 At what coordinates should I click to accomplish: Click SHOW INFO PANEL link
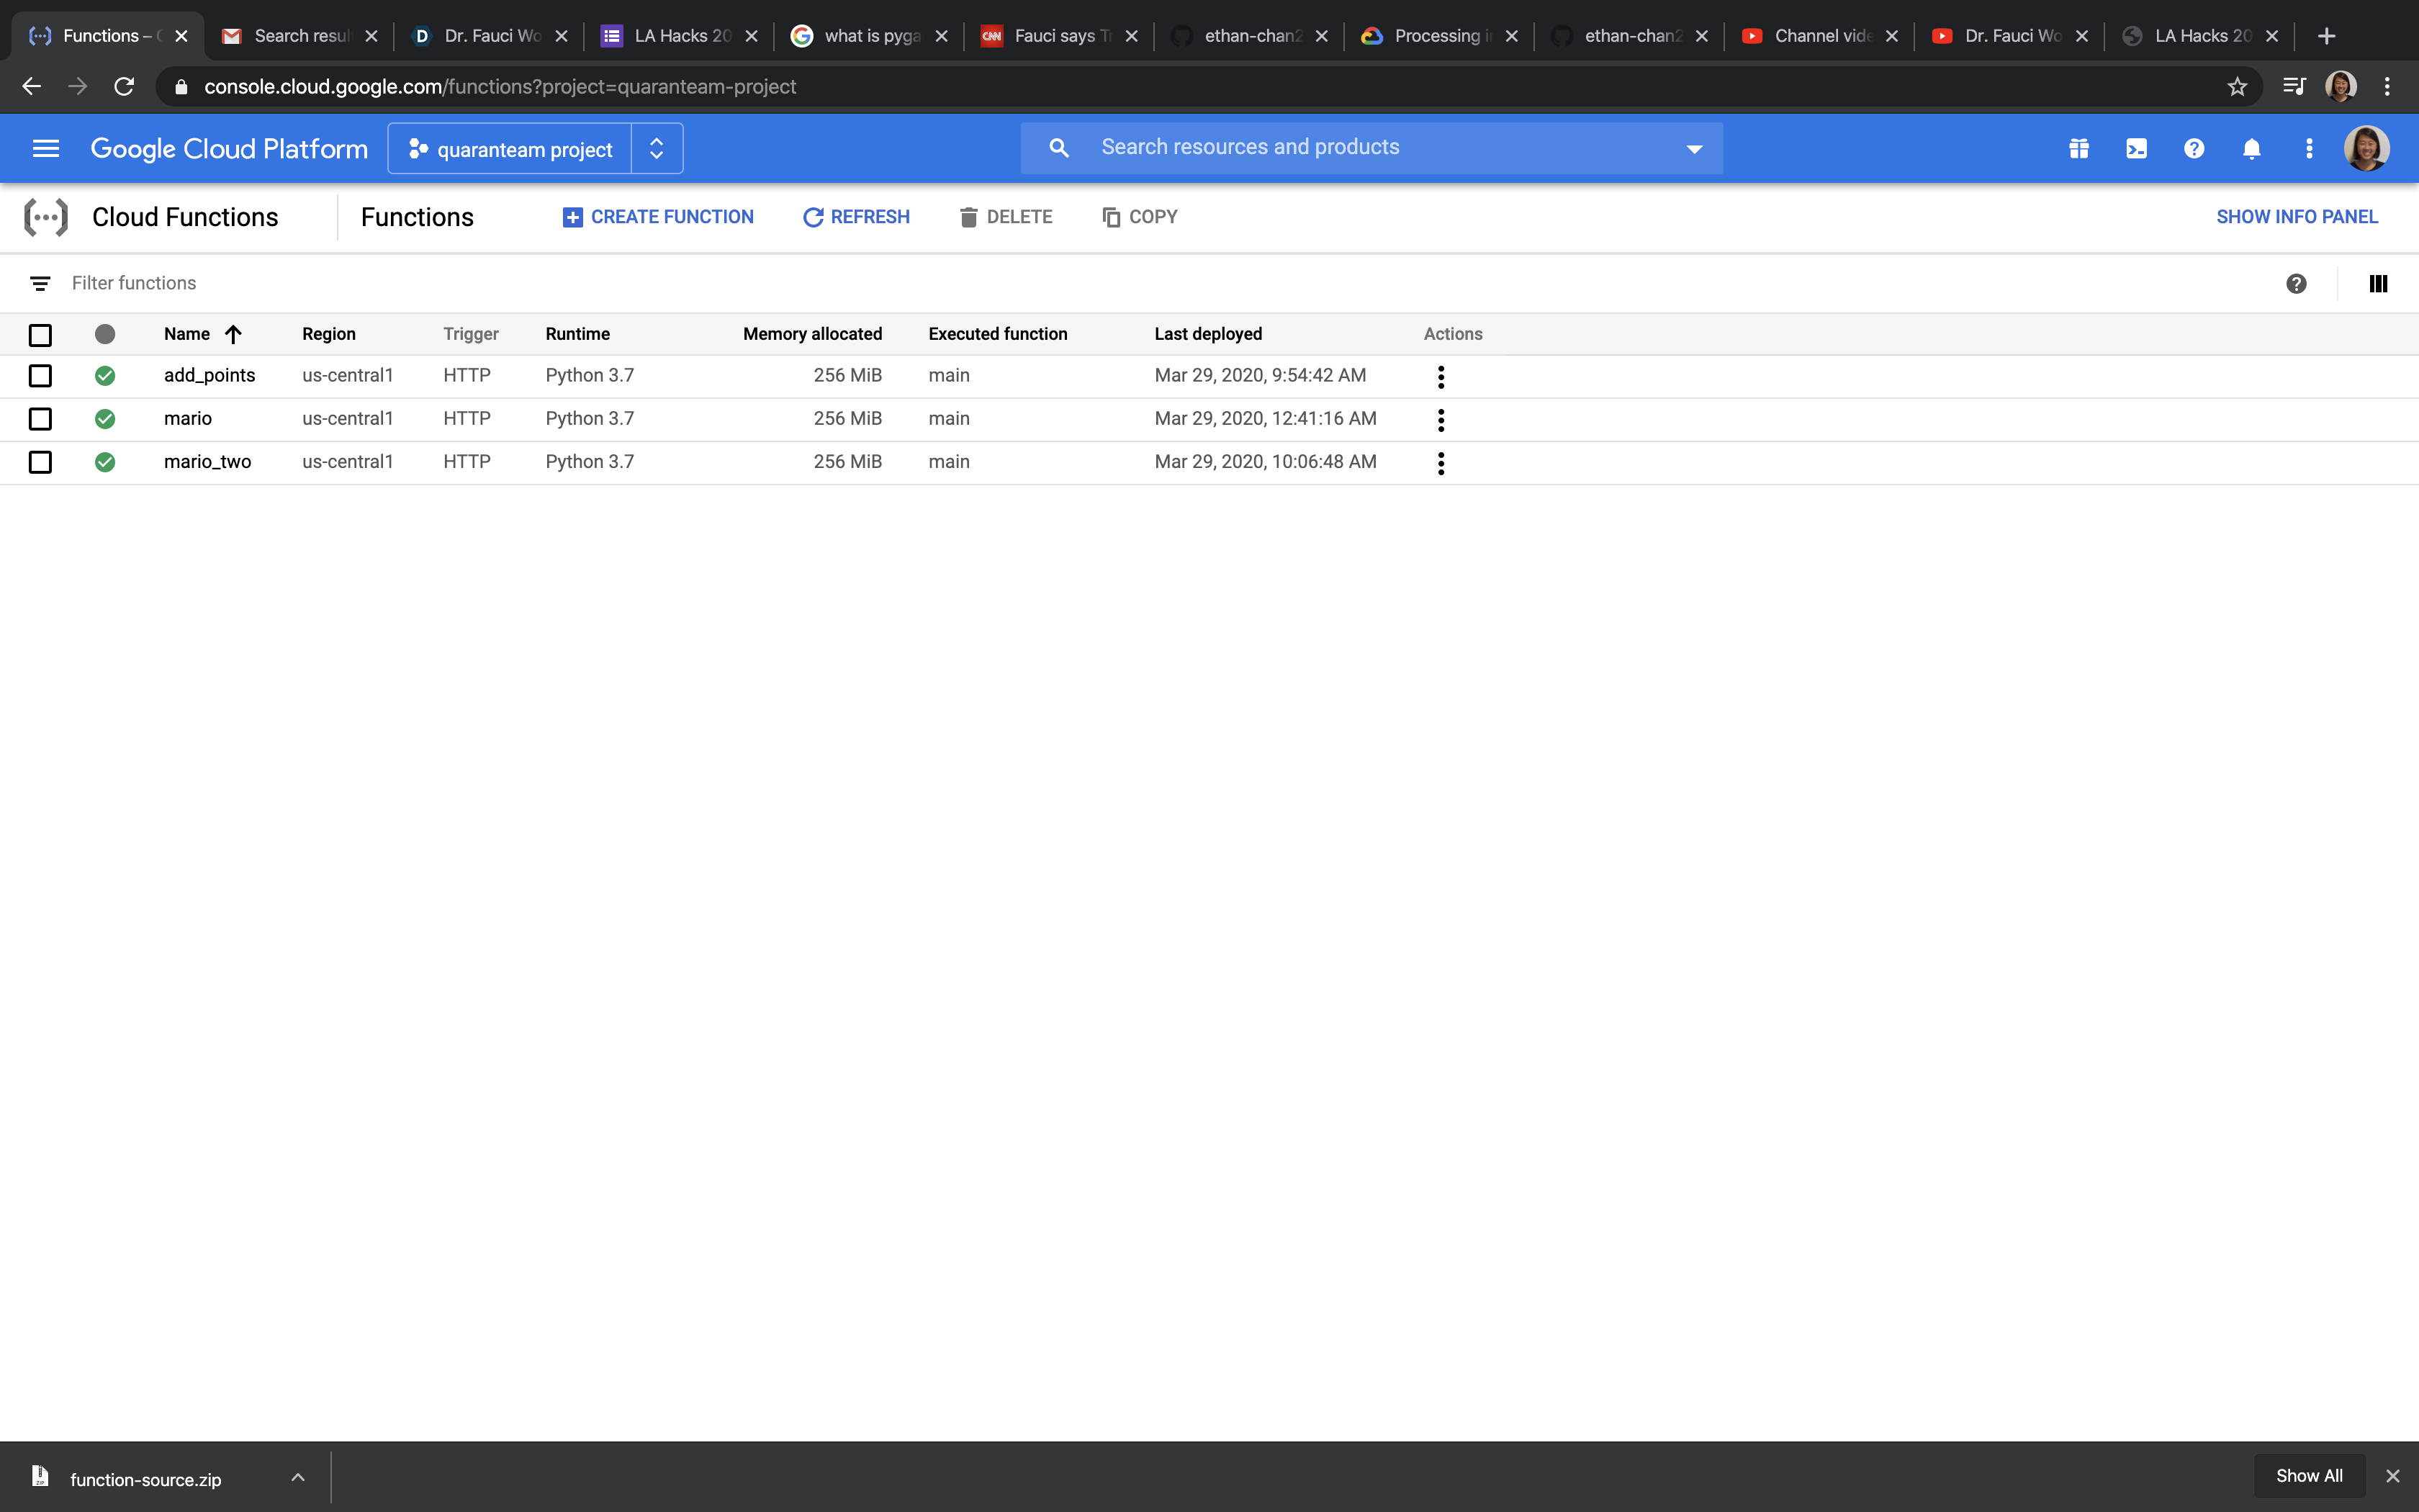tap(2296, 217)
